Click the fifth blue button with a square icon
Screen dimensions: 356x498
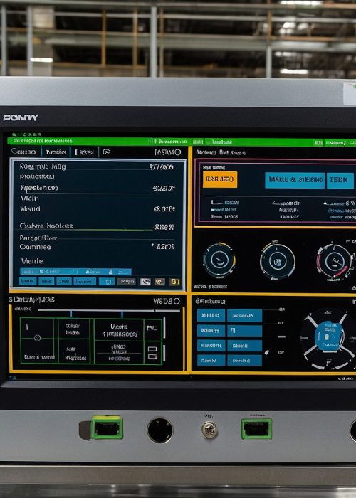tap(107, 282)
